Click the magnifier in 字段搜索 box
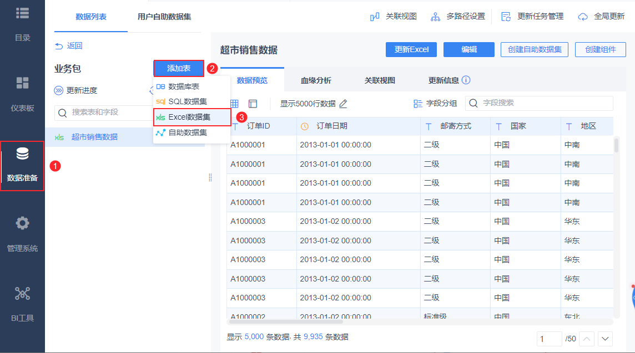Screen dimensions: 635x353 click(473, 103)
